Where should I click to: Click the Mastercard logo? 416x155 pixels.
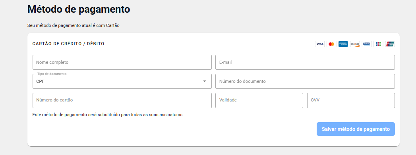[331, 44]
